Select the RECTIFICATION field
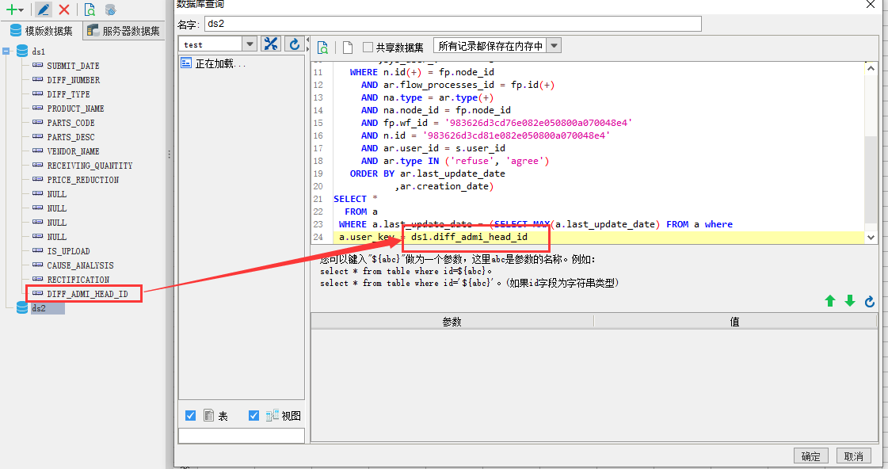 pyautogui.click(x=78, y=279)
